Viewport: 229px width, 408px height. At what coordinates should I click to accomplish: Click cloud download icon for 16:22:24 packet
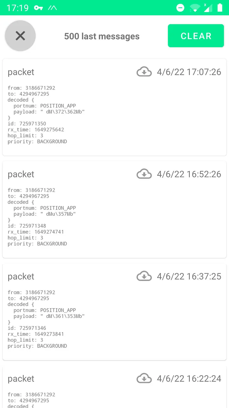coord(144,378)
